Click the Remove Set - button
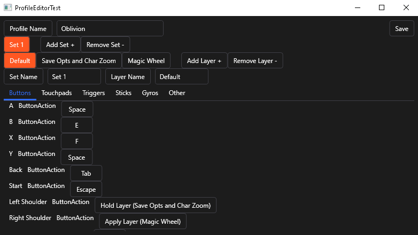This screenshot has height=235, width=418. coord(105,45)
